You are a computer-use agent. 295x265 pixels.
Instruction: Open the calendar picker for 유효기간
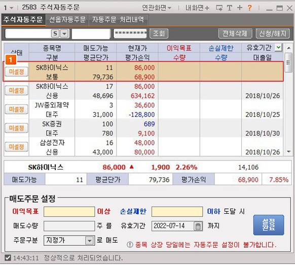198,226
